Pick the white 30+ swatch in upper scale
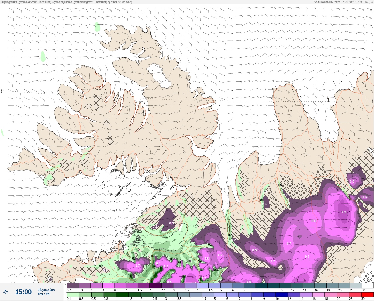The width and height of the screenshot is (374, 301). pyautogui.click(x=367, y=286)
